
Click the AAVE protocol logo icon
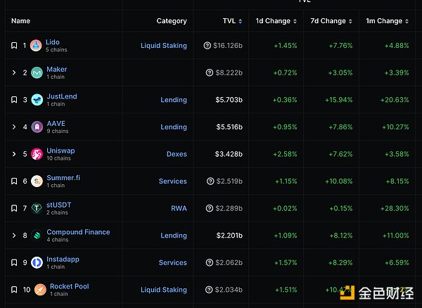tap(37, 127)
